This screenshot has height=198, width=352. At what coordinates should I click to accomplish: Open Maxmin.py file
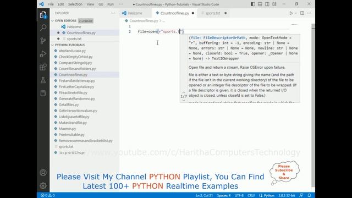point(67,129)
